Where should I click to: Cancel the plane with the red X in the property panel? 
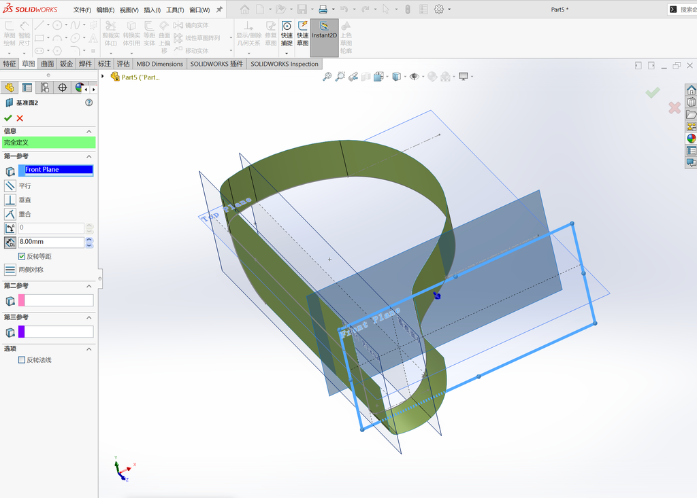20,118
